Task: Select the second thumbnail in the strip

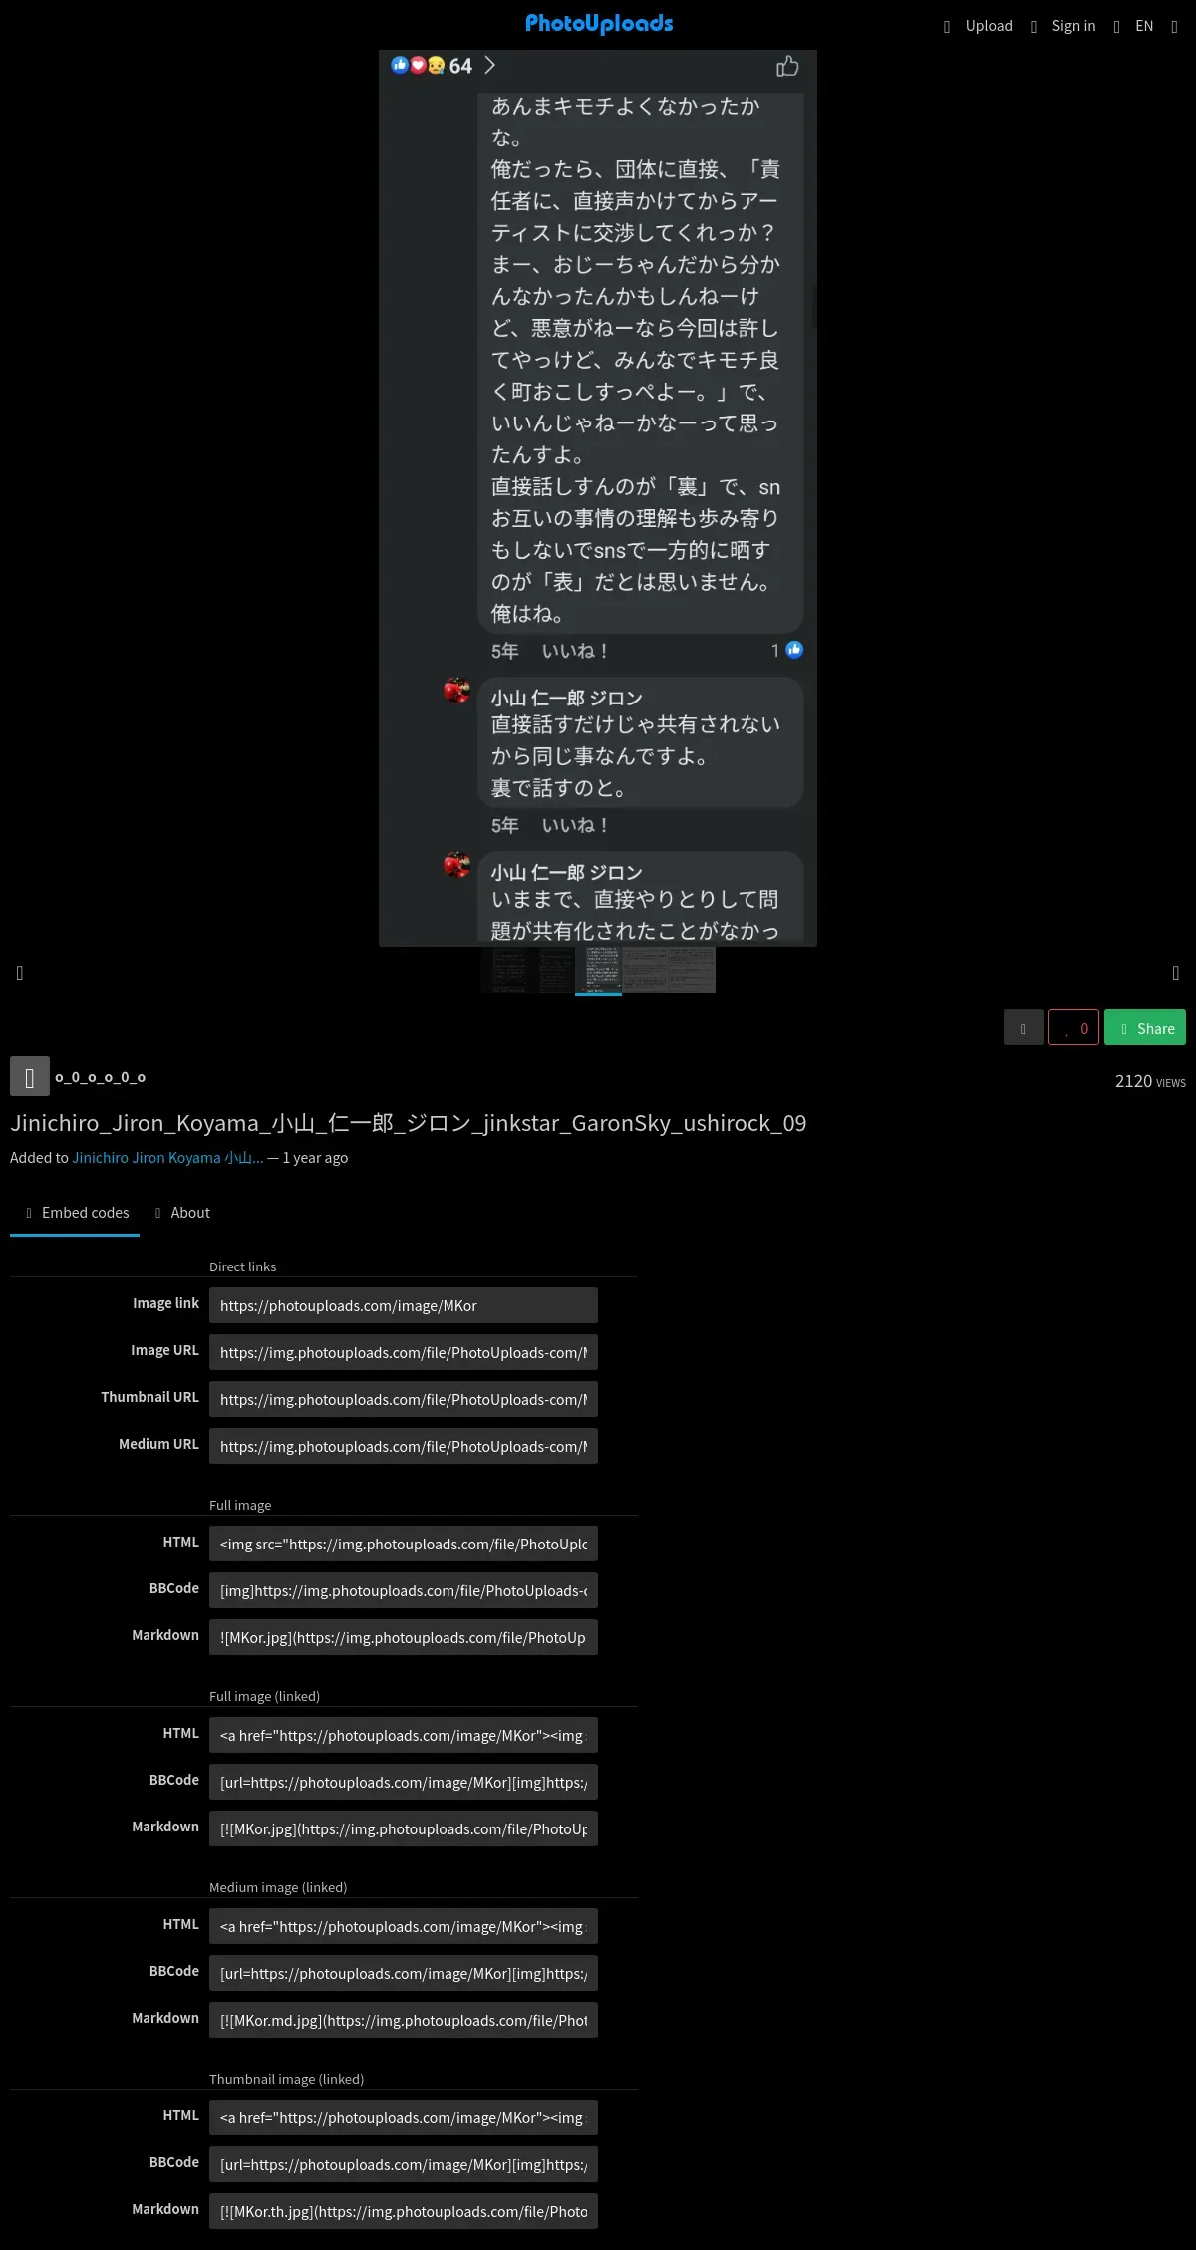Action: pyautogui.click(x=551, y=971)
